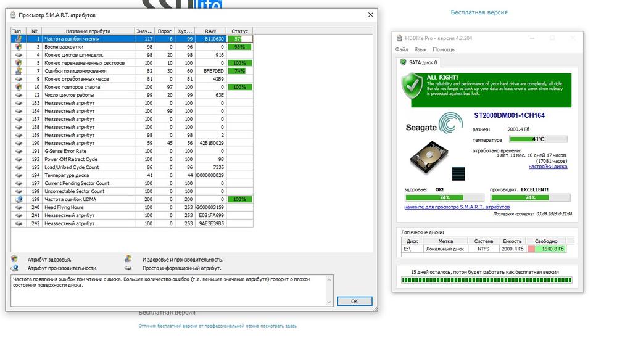
Task: Click the shield icon on SATA disk 0 tab
Action: (x=403, y=62)
